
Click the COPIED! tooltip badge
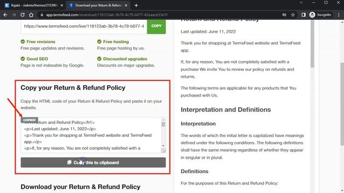coord(30,120)
